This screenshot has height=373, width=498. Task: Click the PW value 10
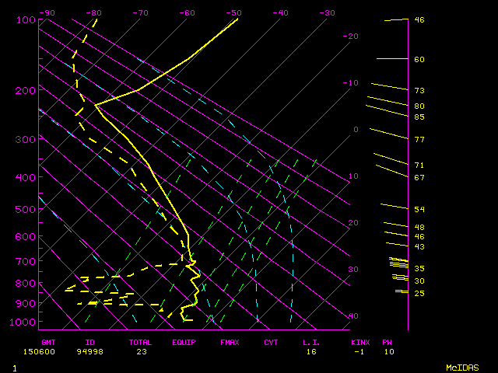[x=388, y=351]
